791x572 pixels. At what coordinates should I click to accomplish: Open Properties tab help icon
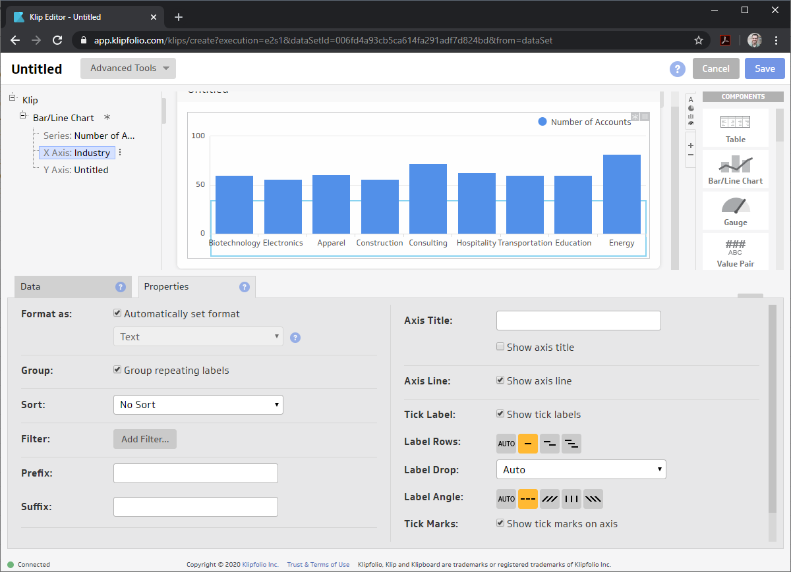pos(245,287)
